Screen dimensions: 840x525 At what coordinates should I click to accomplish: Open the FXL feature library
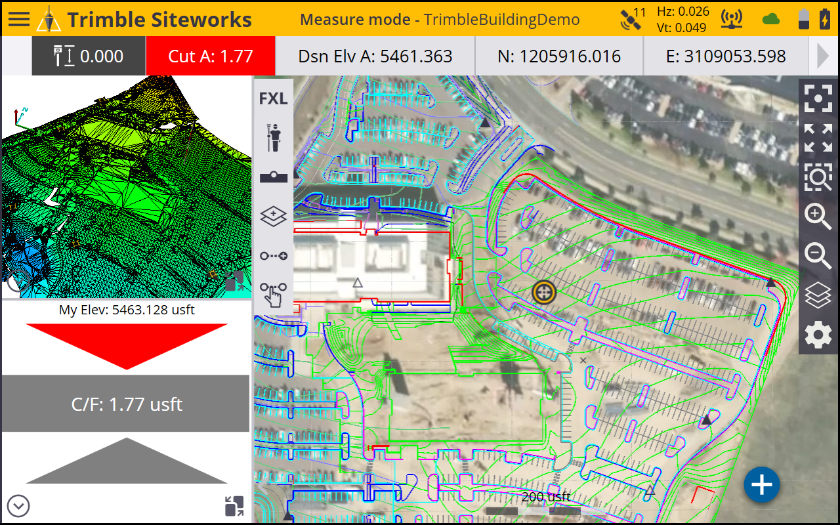coord(273,98)
